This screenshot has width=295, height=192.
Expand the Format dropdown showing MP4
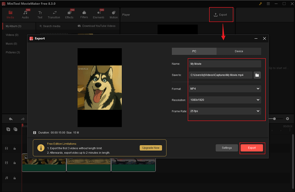point(225,89)
